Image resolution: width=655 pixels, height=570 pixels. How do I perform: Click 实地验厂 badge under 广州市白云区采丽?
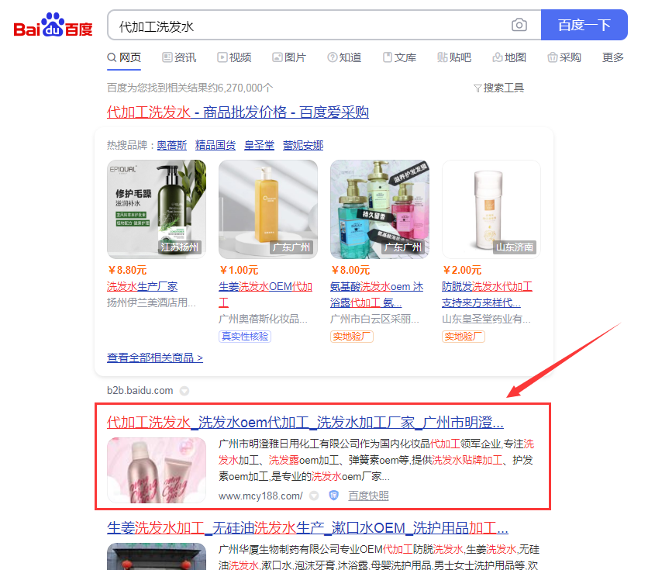click(351, 337)
